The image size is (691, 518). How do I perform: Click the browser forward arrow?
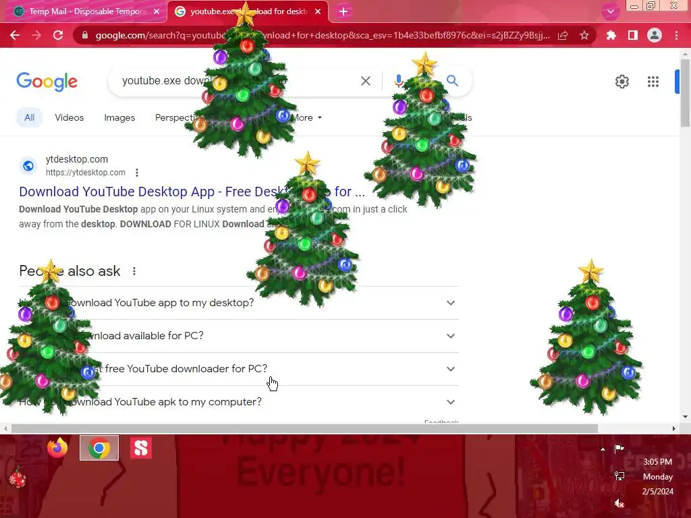coord(36,35)
